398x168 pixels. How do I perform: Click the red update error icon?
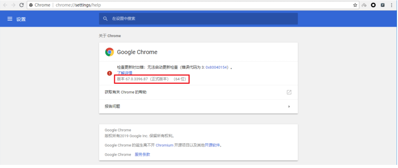click(x=109, y=73)
